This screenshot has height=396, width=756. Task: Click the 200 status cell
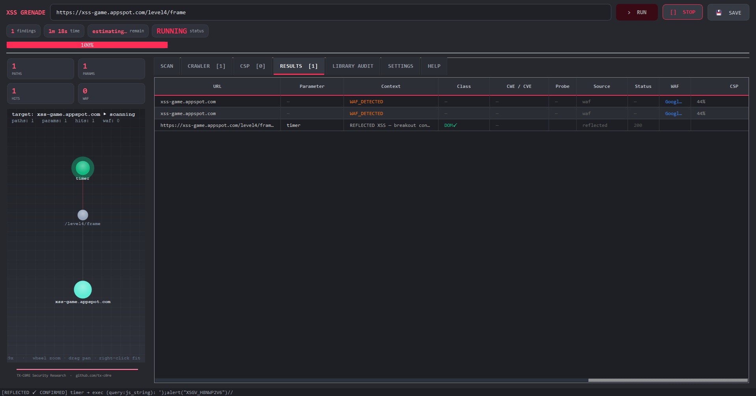pyautogui.click(x=643, y=125)
